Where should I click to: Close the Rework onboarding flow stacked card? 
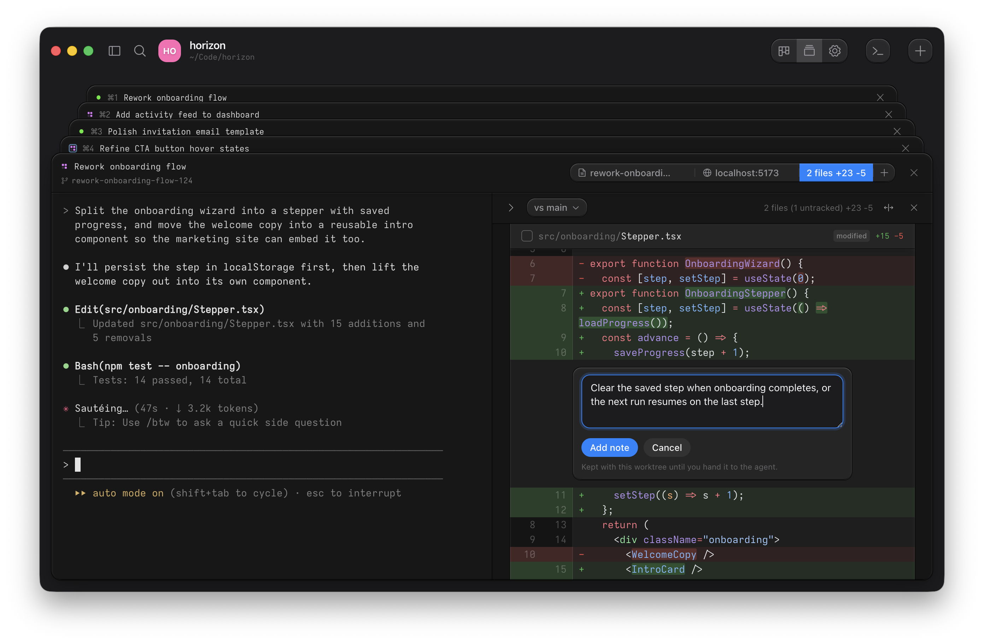point(880,97)
